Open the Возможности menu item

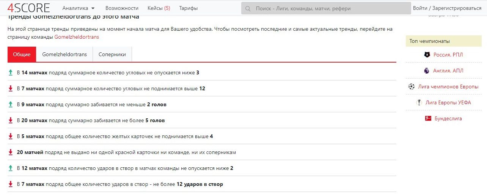click(122, 8)
